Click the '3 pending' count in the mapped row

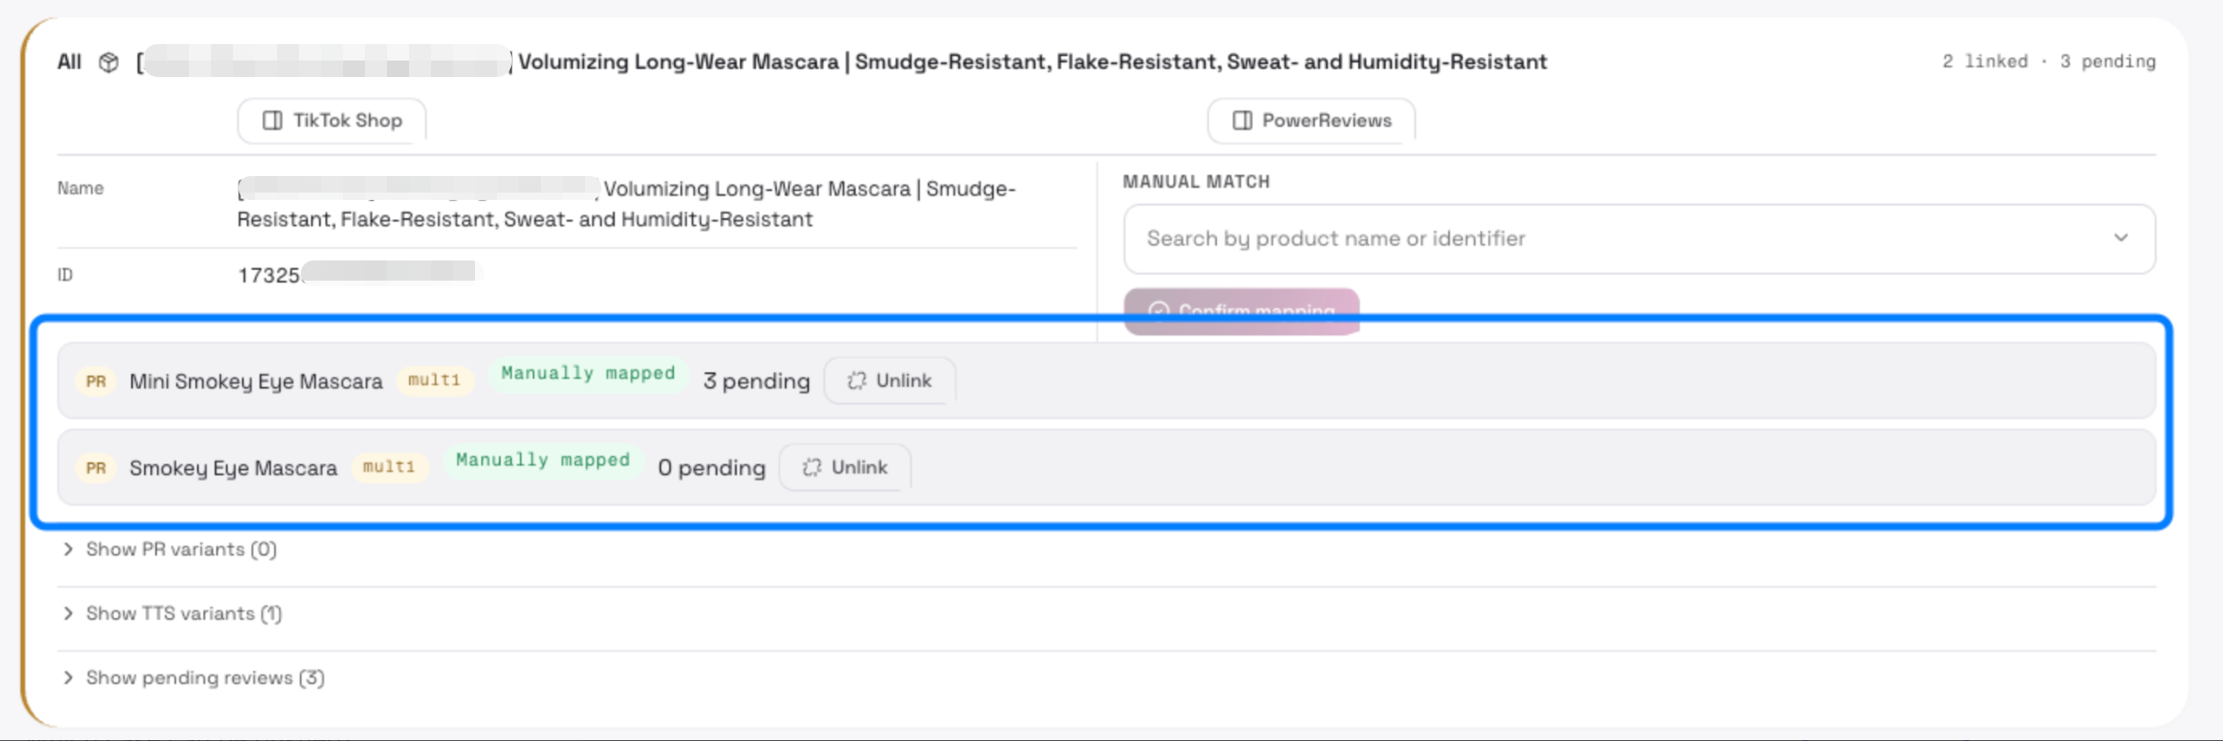757,382
